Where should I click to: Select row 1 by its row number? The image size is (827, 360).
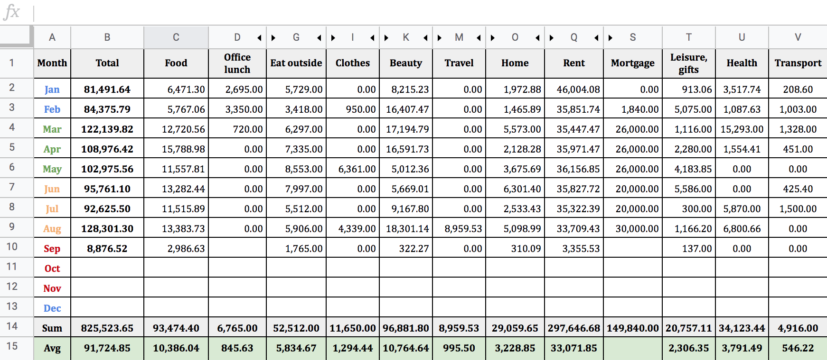(17, 63)
